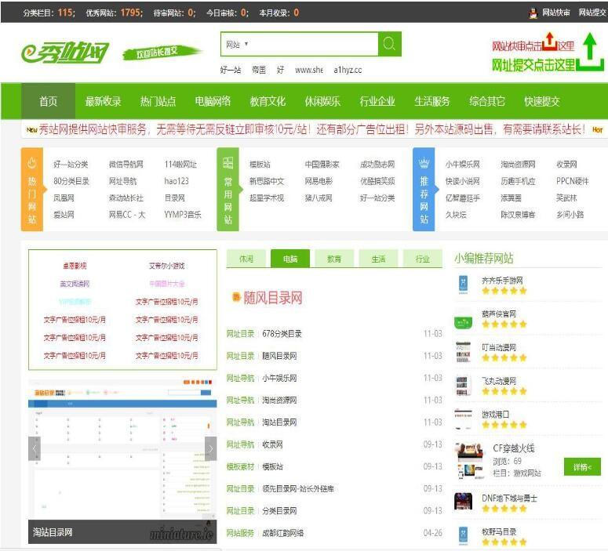
Task: Open 桌墨影视 text ad link
Action: (75, 266)
